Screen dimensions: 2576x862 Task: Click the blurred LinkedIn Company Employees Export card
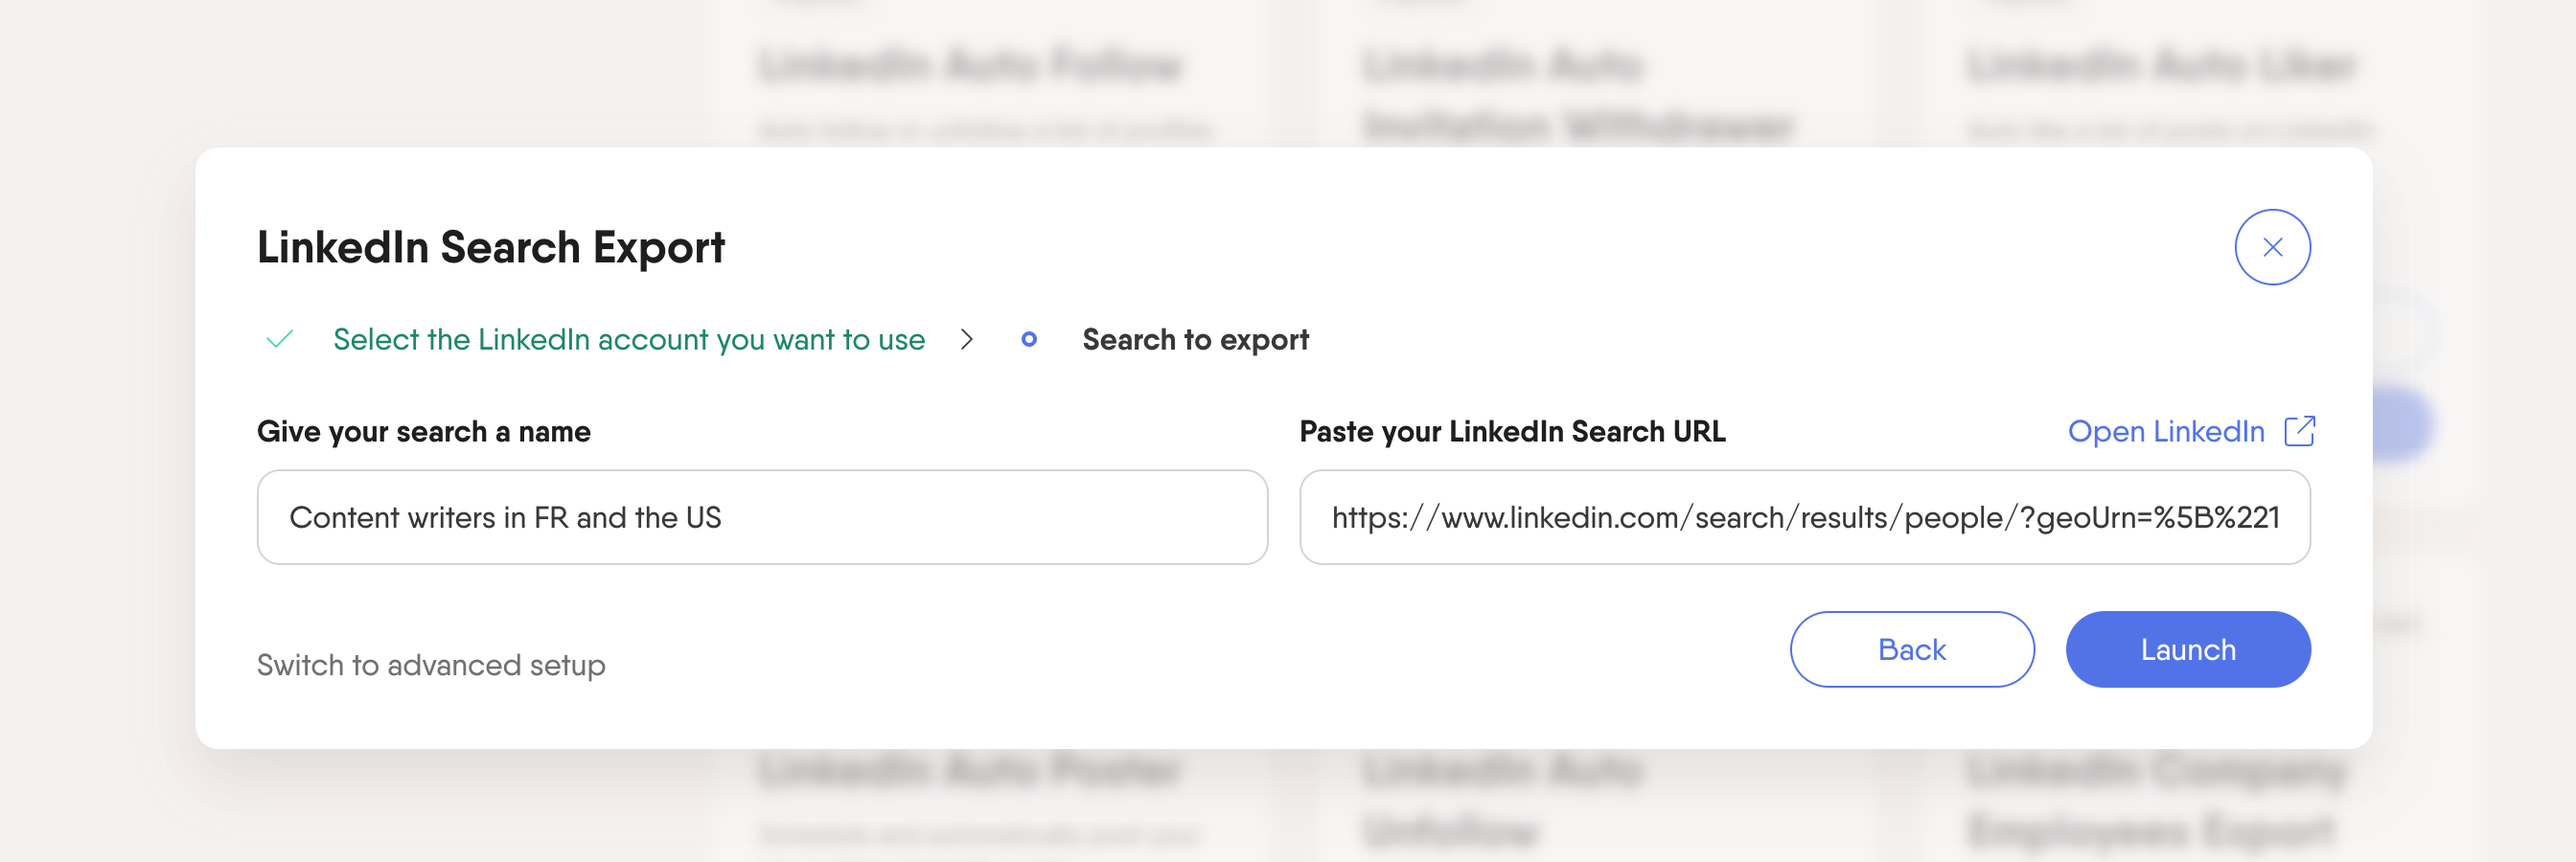click(x=2155, y=800)
